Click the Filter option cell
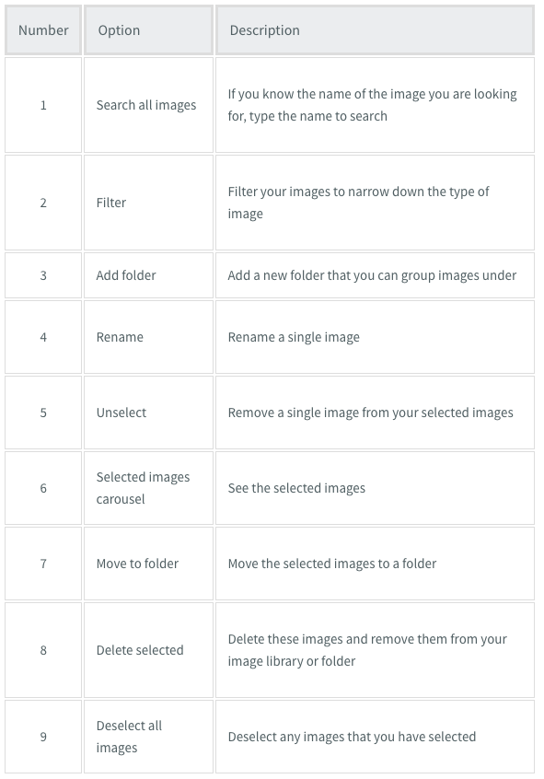The width and height of the screenshot is (544, 779). tap(148, 203)
